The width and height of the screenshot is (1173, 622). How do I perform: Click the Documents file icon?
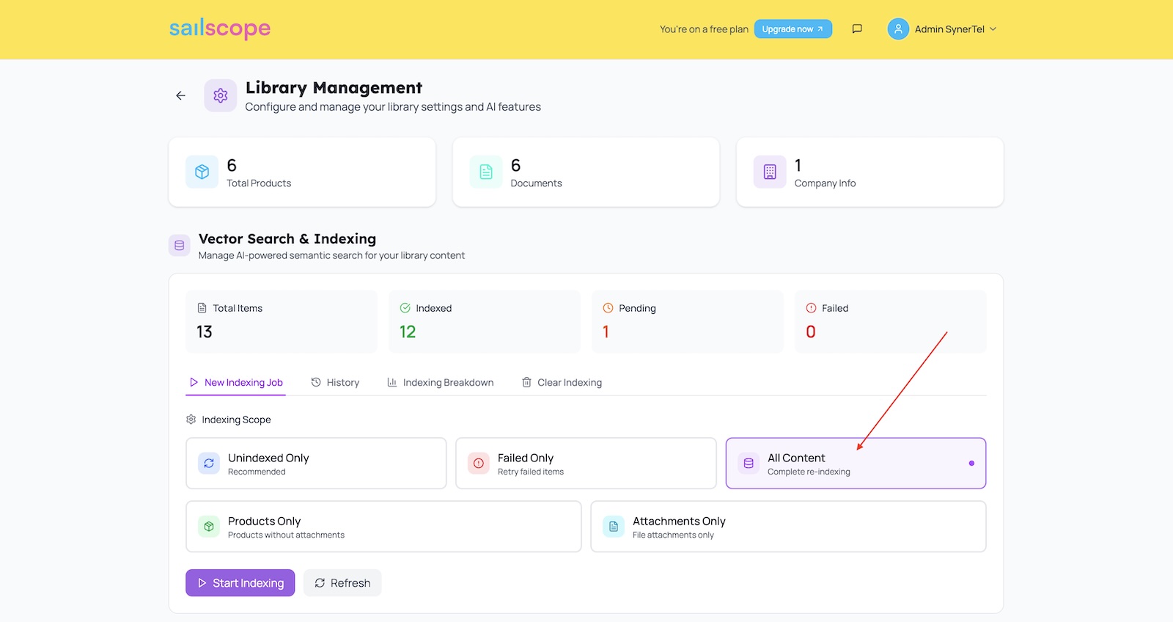click(x=485, y=172)
